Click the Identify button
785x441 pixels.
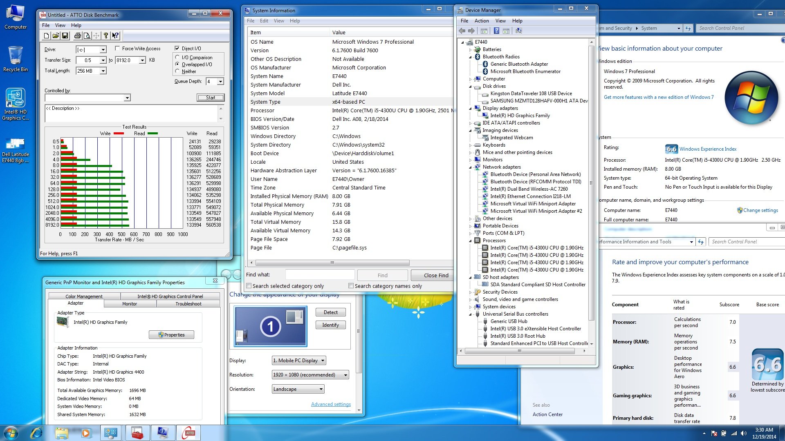tap(331, 325)
